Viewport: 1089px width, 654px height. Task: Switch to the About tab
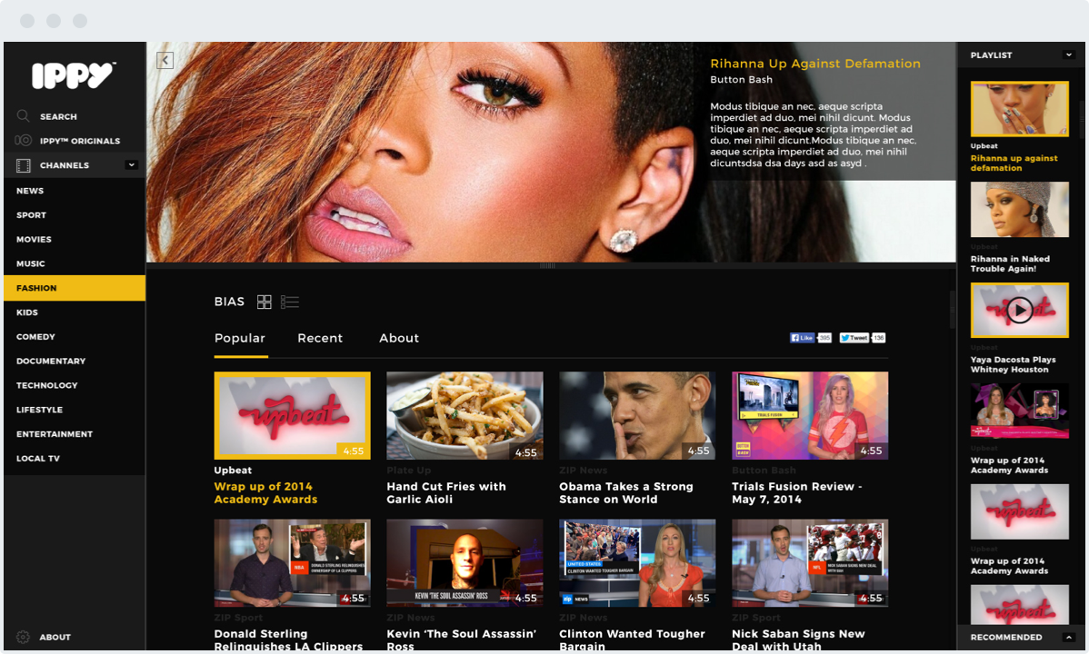pyautogui.click(x=399, y=338)
